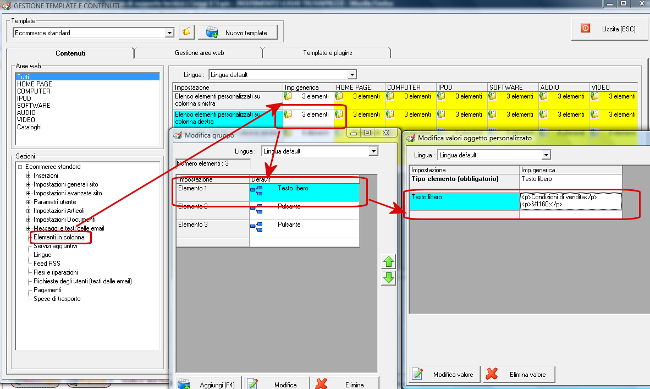The image size is (650, 389).
Task: Select the Pagamenti tree item
Action: click(x=47, y=290)
